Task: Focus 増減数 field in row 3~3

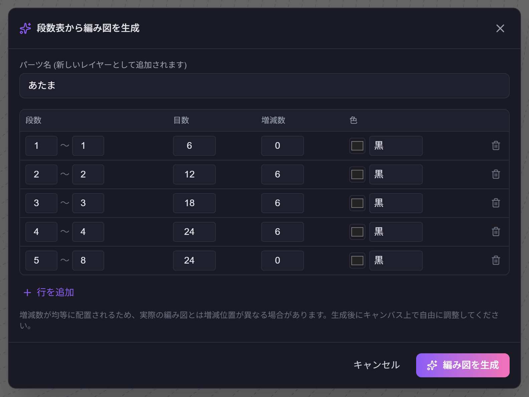Action: (283, 203)
